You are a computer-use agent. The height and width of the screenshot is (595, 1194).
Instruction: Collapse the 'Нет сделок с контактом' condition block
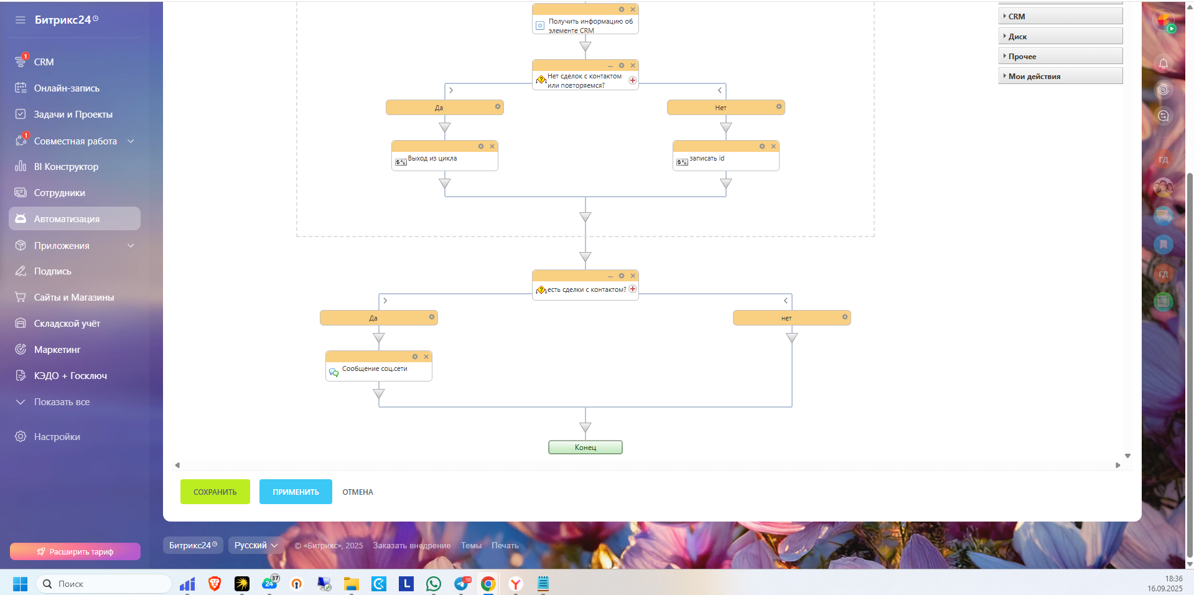pyautogui.click(x=610, y=65)
